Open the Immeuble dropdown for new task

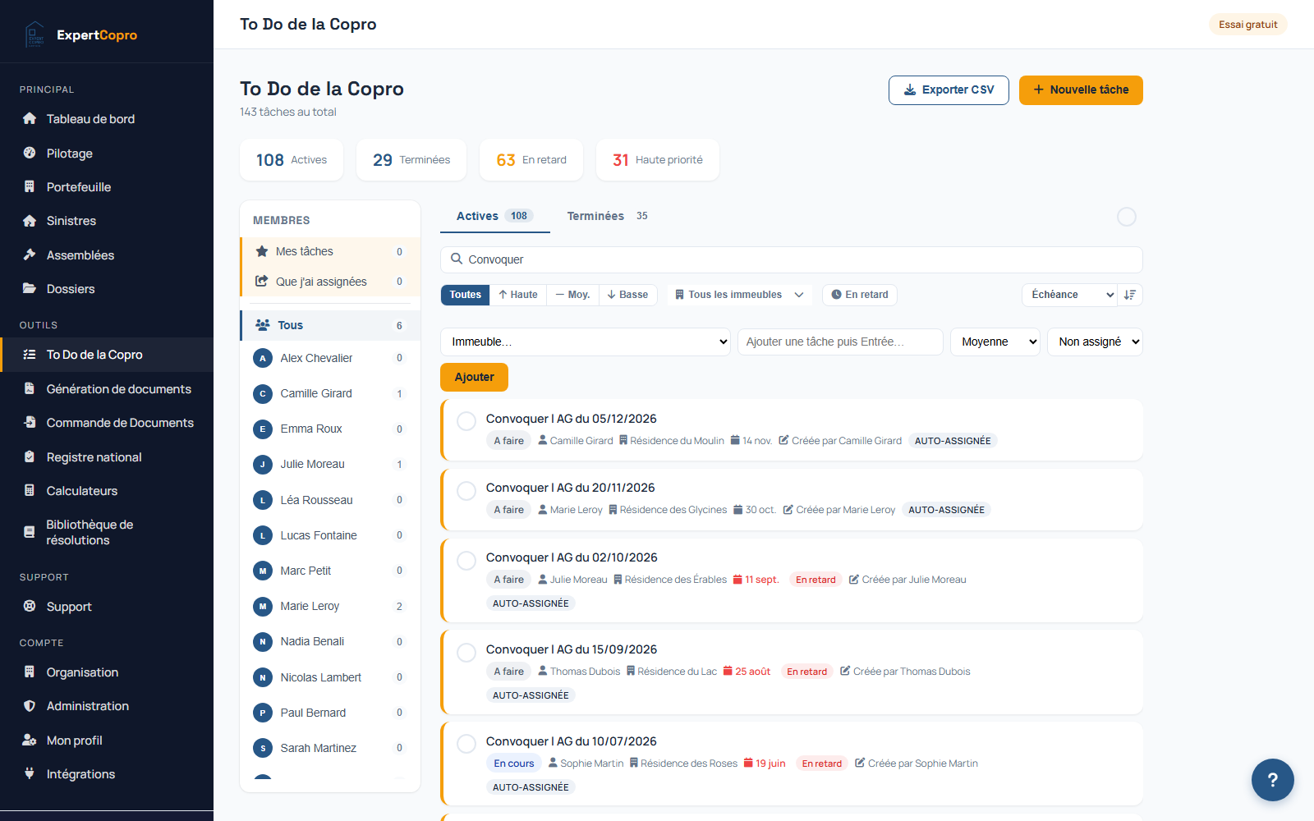[586, 342]
